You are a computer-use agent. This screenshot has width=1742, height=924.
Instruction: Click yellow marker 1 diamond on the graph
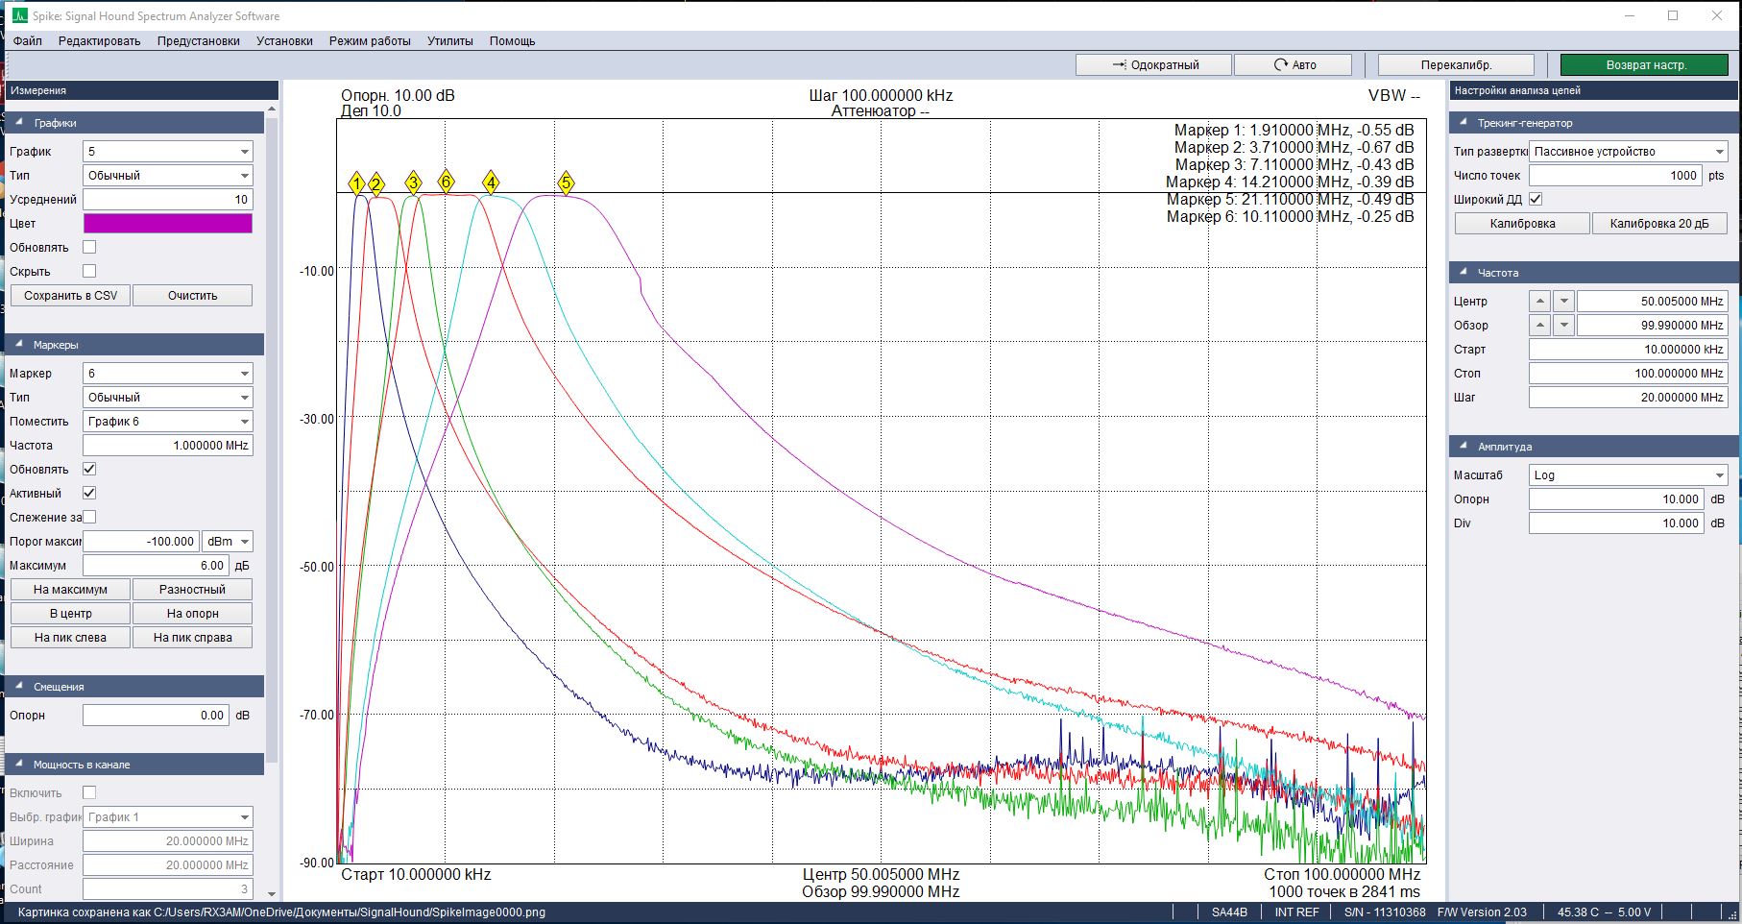(357, 184)
